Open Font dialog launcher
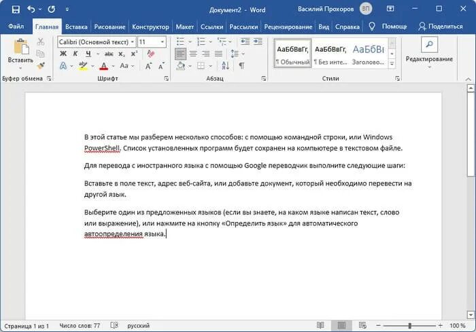 click(167, 79)
